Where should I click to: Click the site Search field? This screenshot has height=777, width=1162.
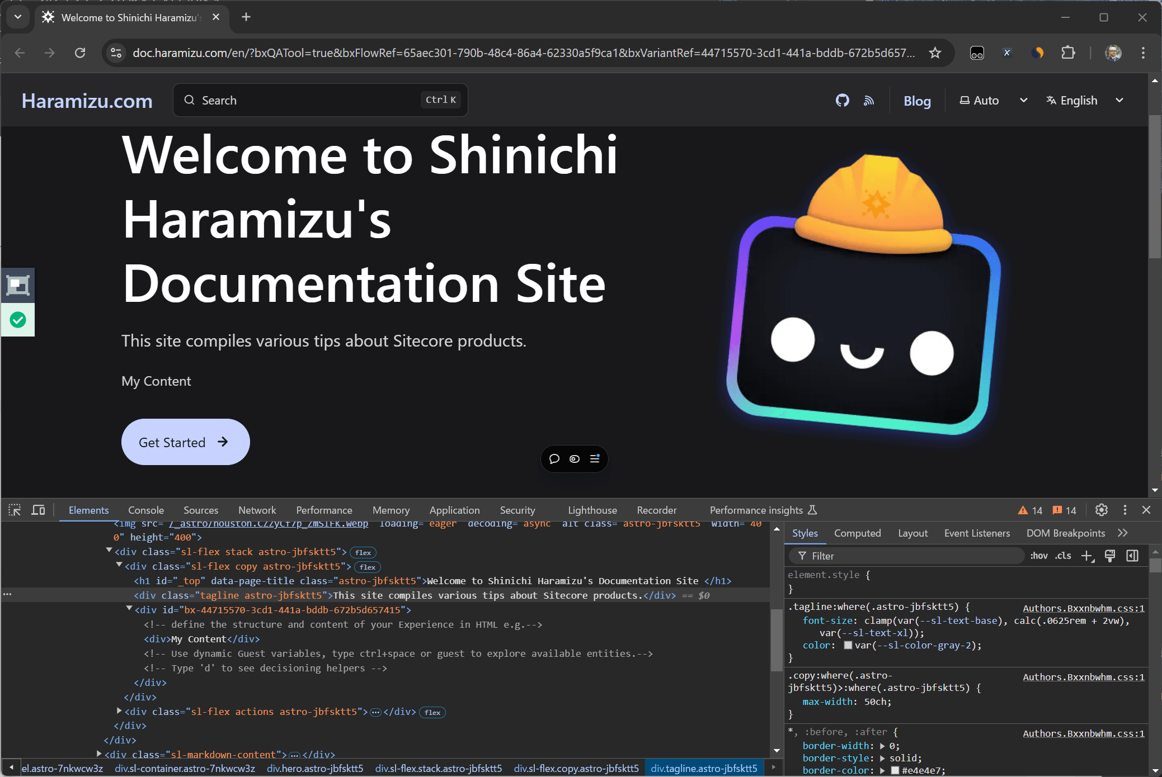pyautogui.click(x=320, y=101)
